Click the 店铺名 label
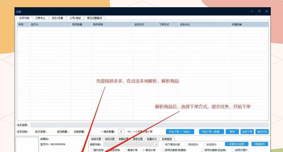283x152 pixels. pyautogui.click(x=44, y=139)
